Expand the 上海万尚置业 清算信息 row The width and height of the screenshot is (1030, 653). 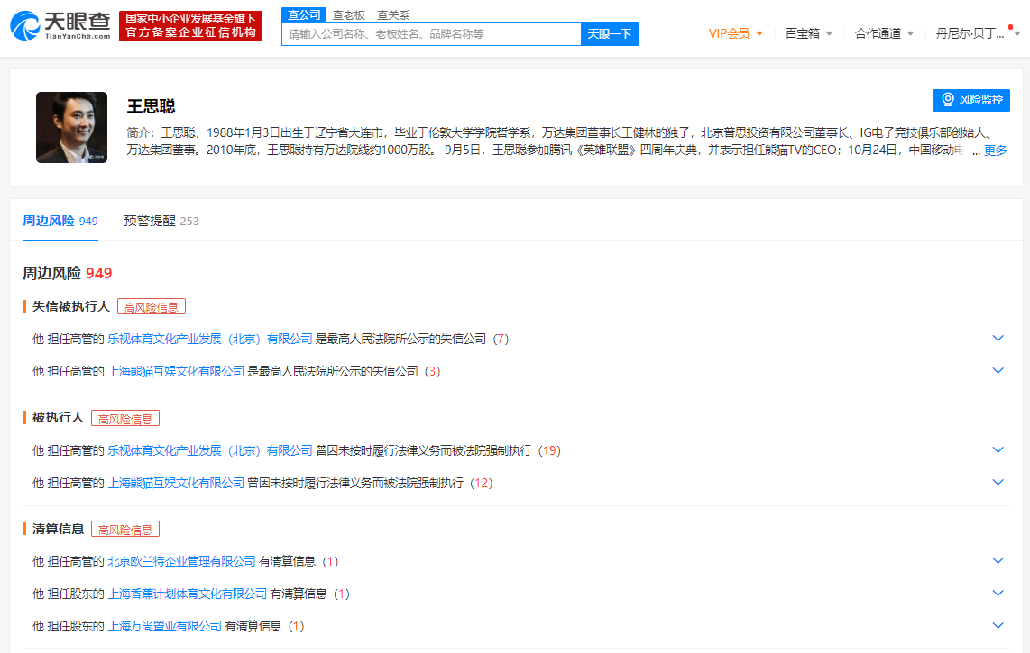[x=516, y=626]
